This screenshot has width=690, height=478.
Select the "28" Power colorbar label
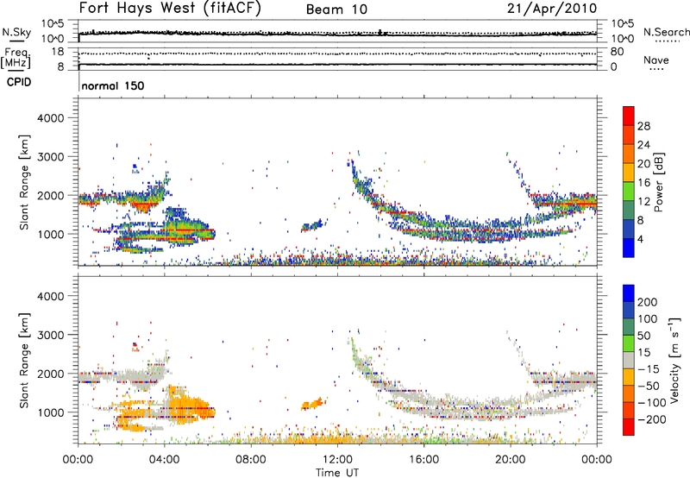tap(643, 126)
